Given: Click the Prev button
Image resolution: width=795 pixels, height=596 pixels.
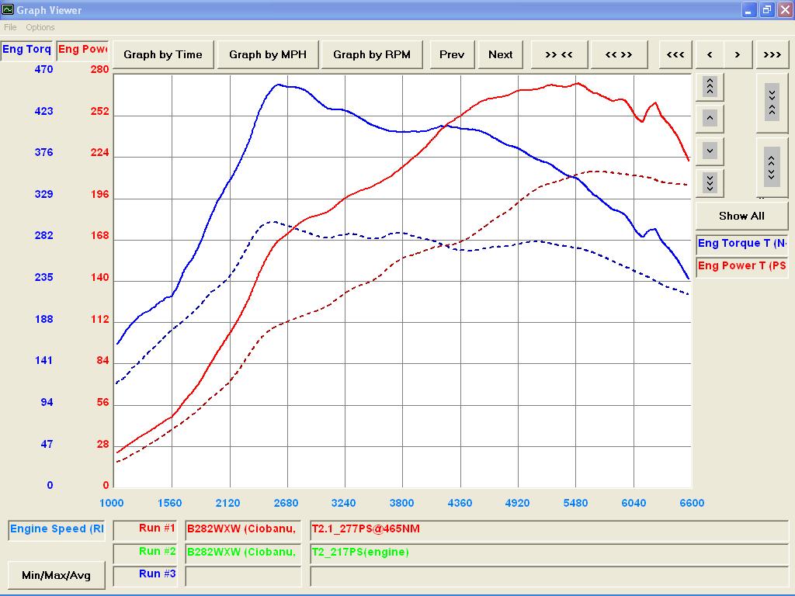Looking at the screenshot, I should (x=452, y=55).
